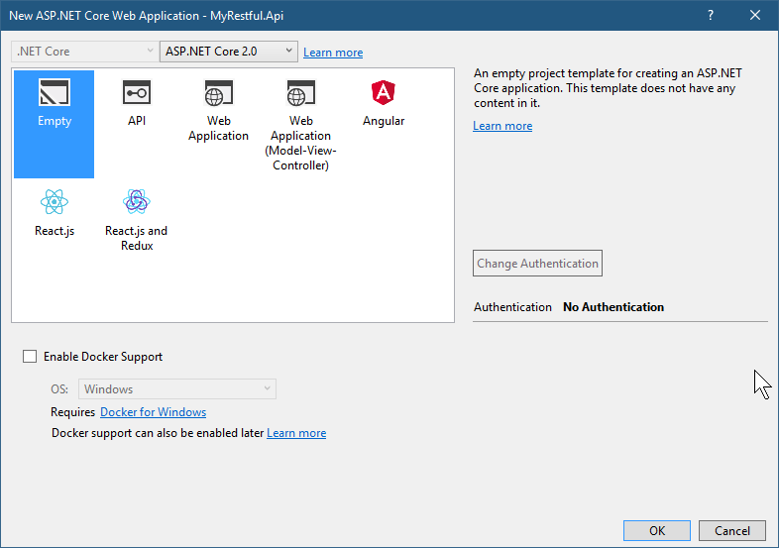Click the Change Authentication button

[538, 264]
